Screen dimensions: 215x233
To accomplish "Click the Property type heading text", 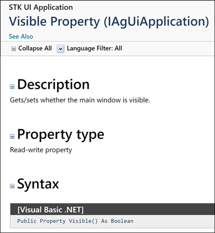I will [61, 135].
